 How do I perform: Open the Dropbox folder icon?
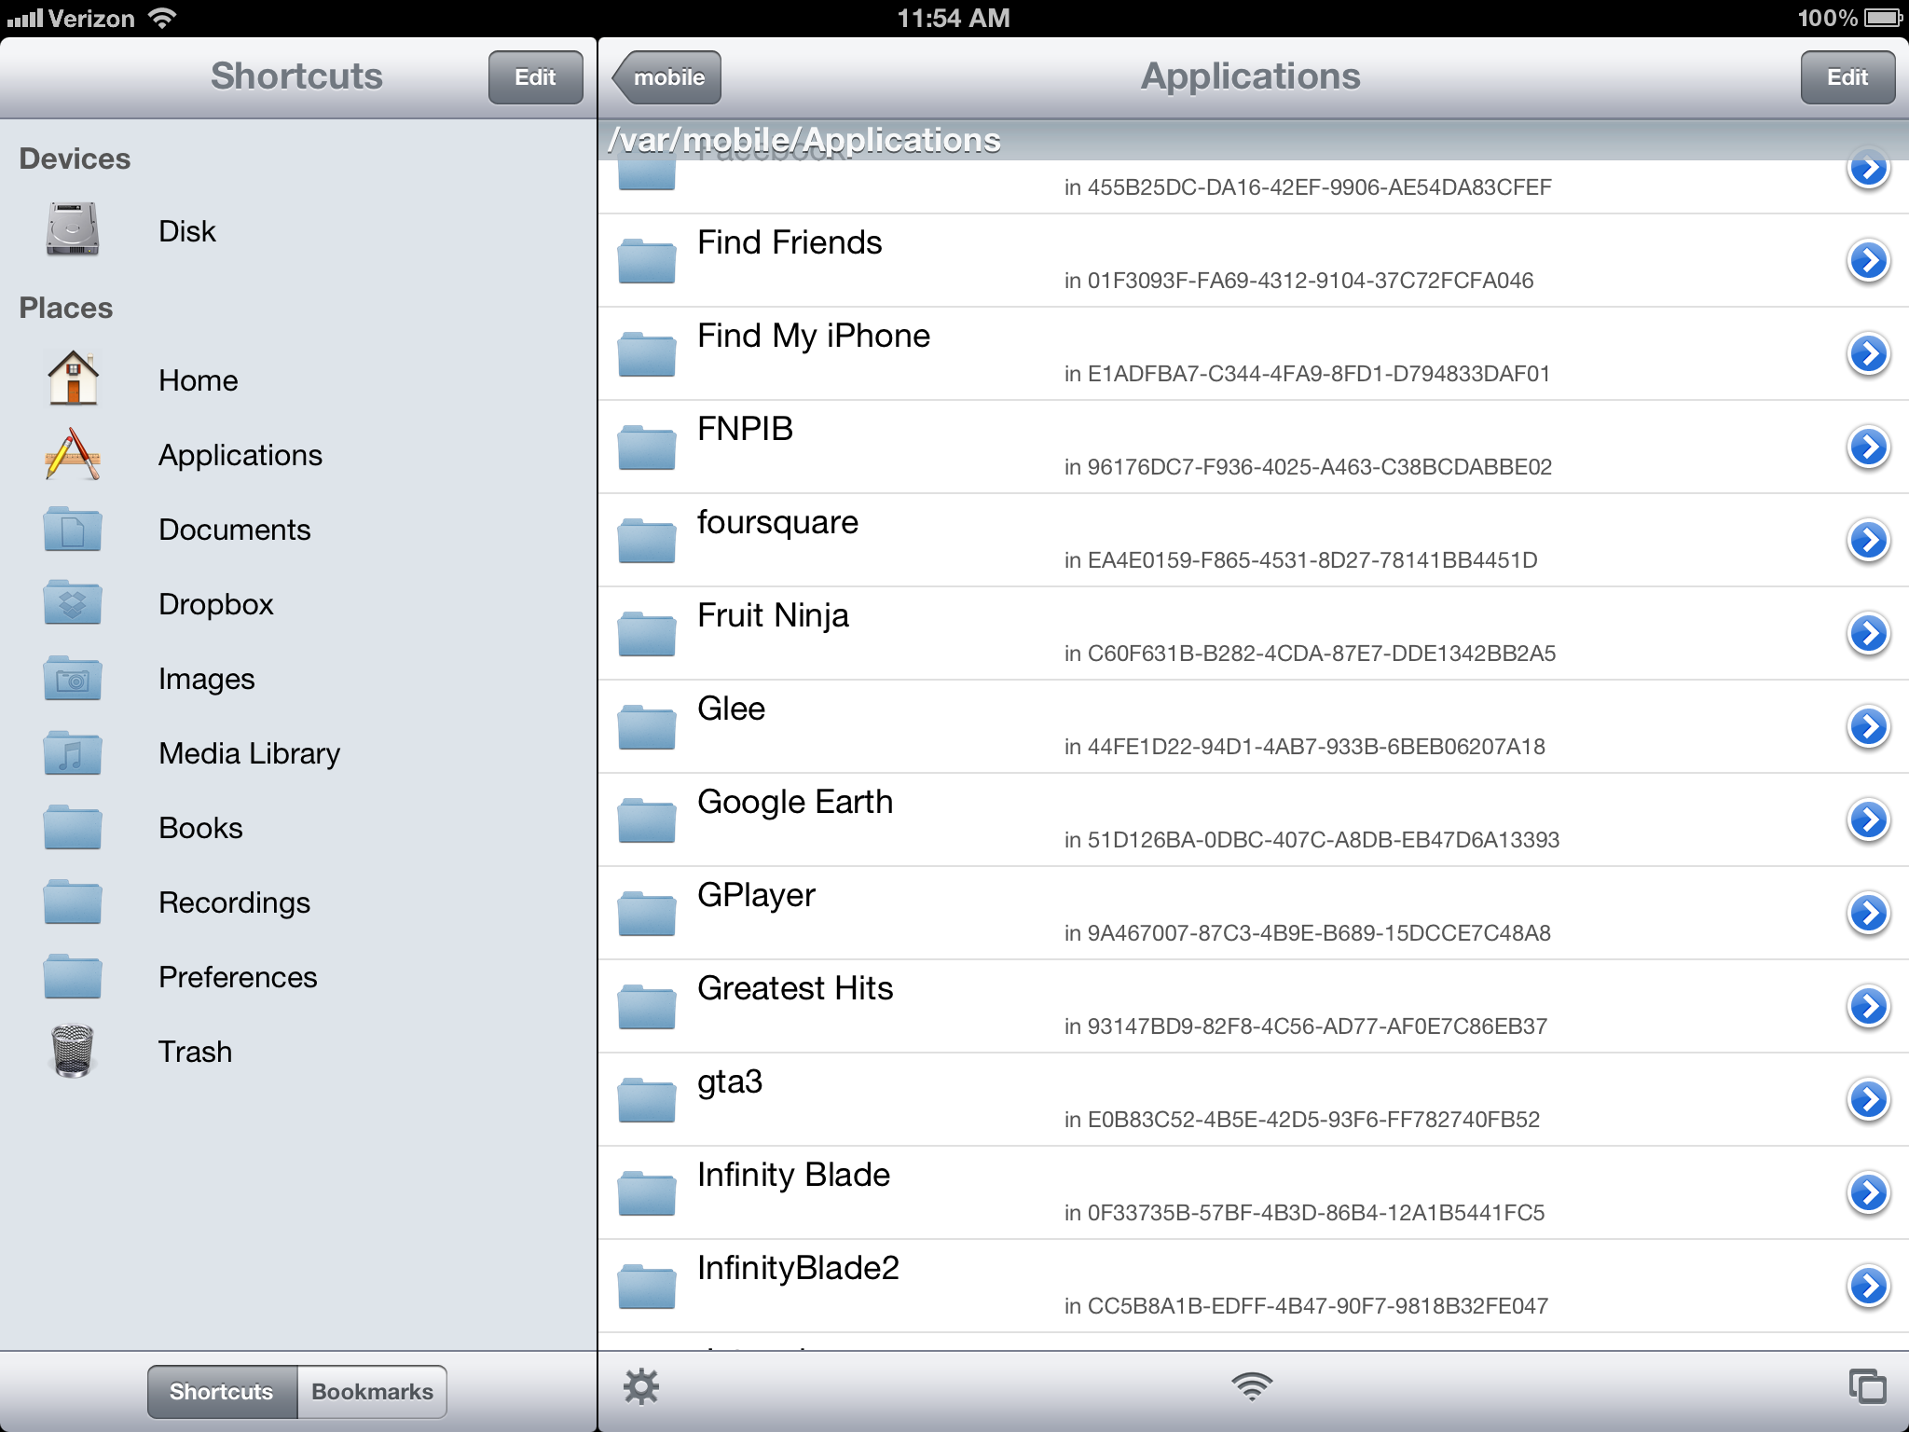click(73, 603)
